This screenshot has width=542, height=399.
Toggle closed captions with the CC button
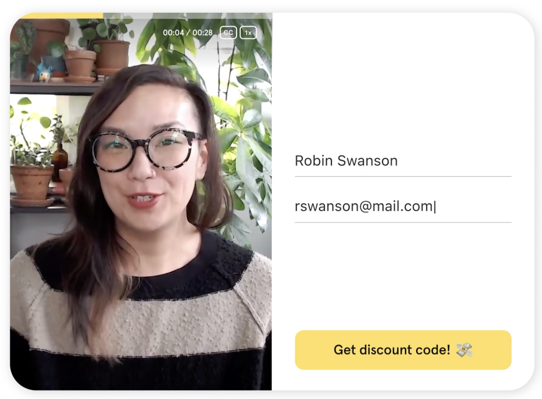tap(228, 33)
